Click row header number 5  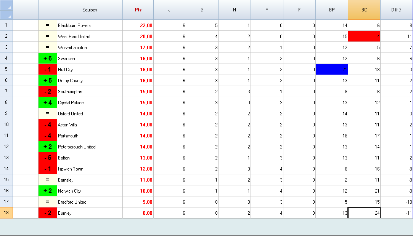(6, 69)
